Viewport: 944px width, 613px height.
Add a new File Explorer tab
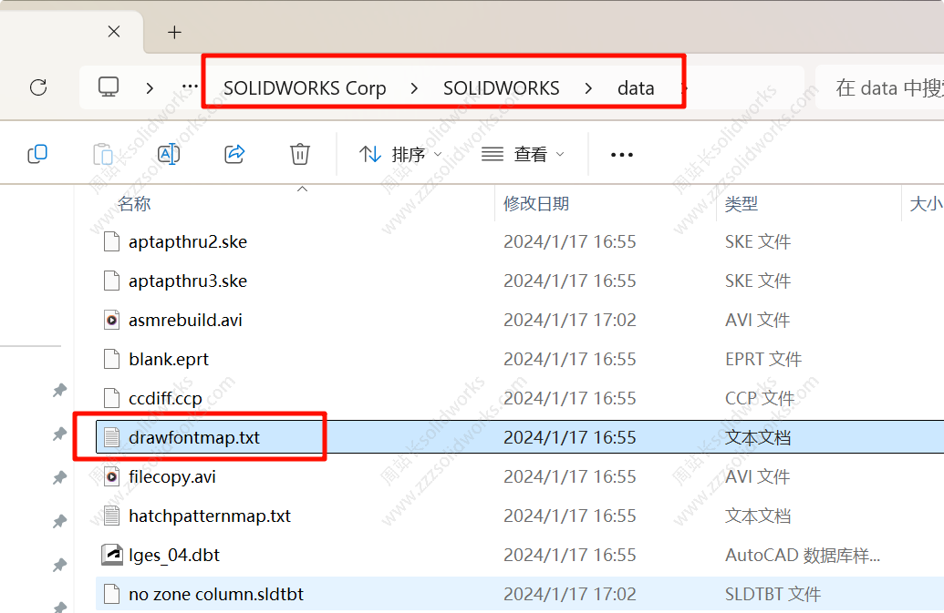174,32
